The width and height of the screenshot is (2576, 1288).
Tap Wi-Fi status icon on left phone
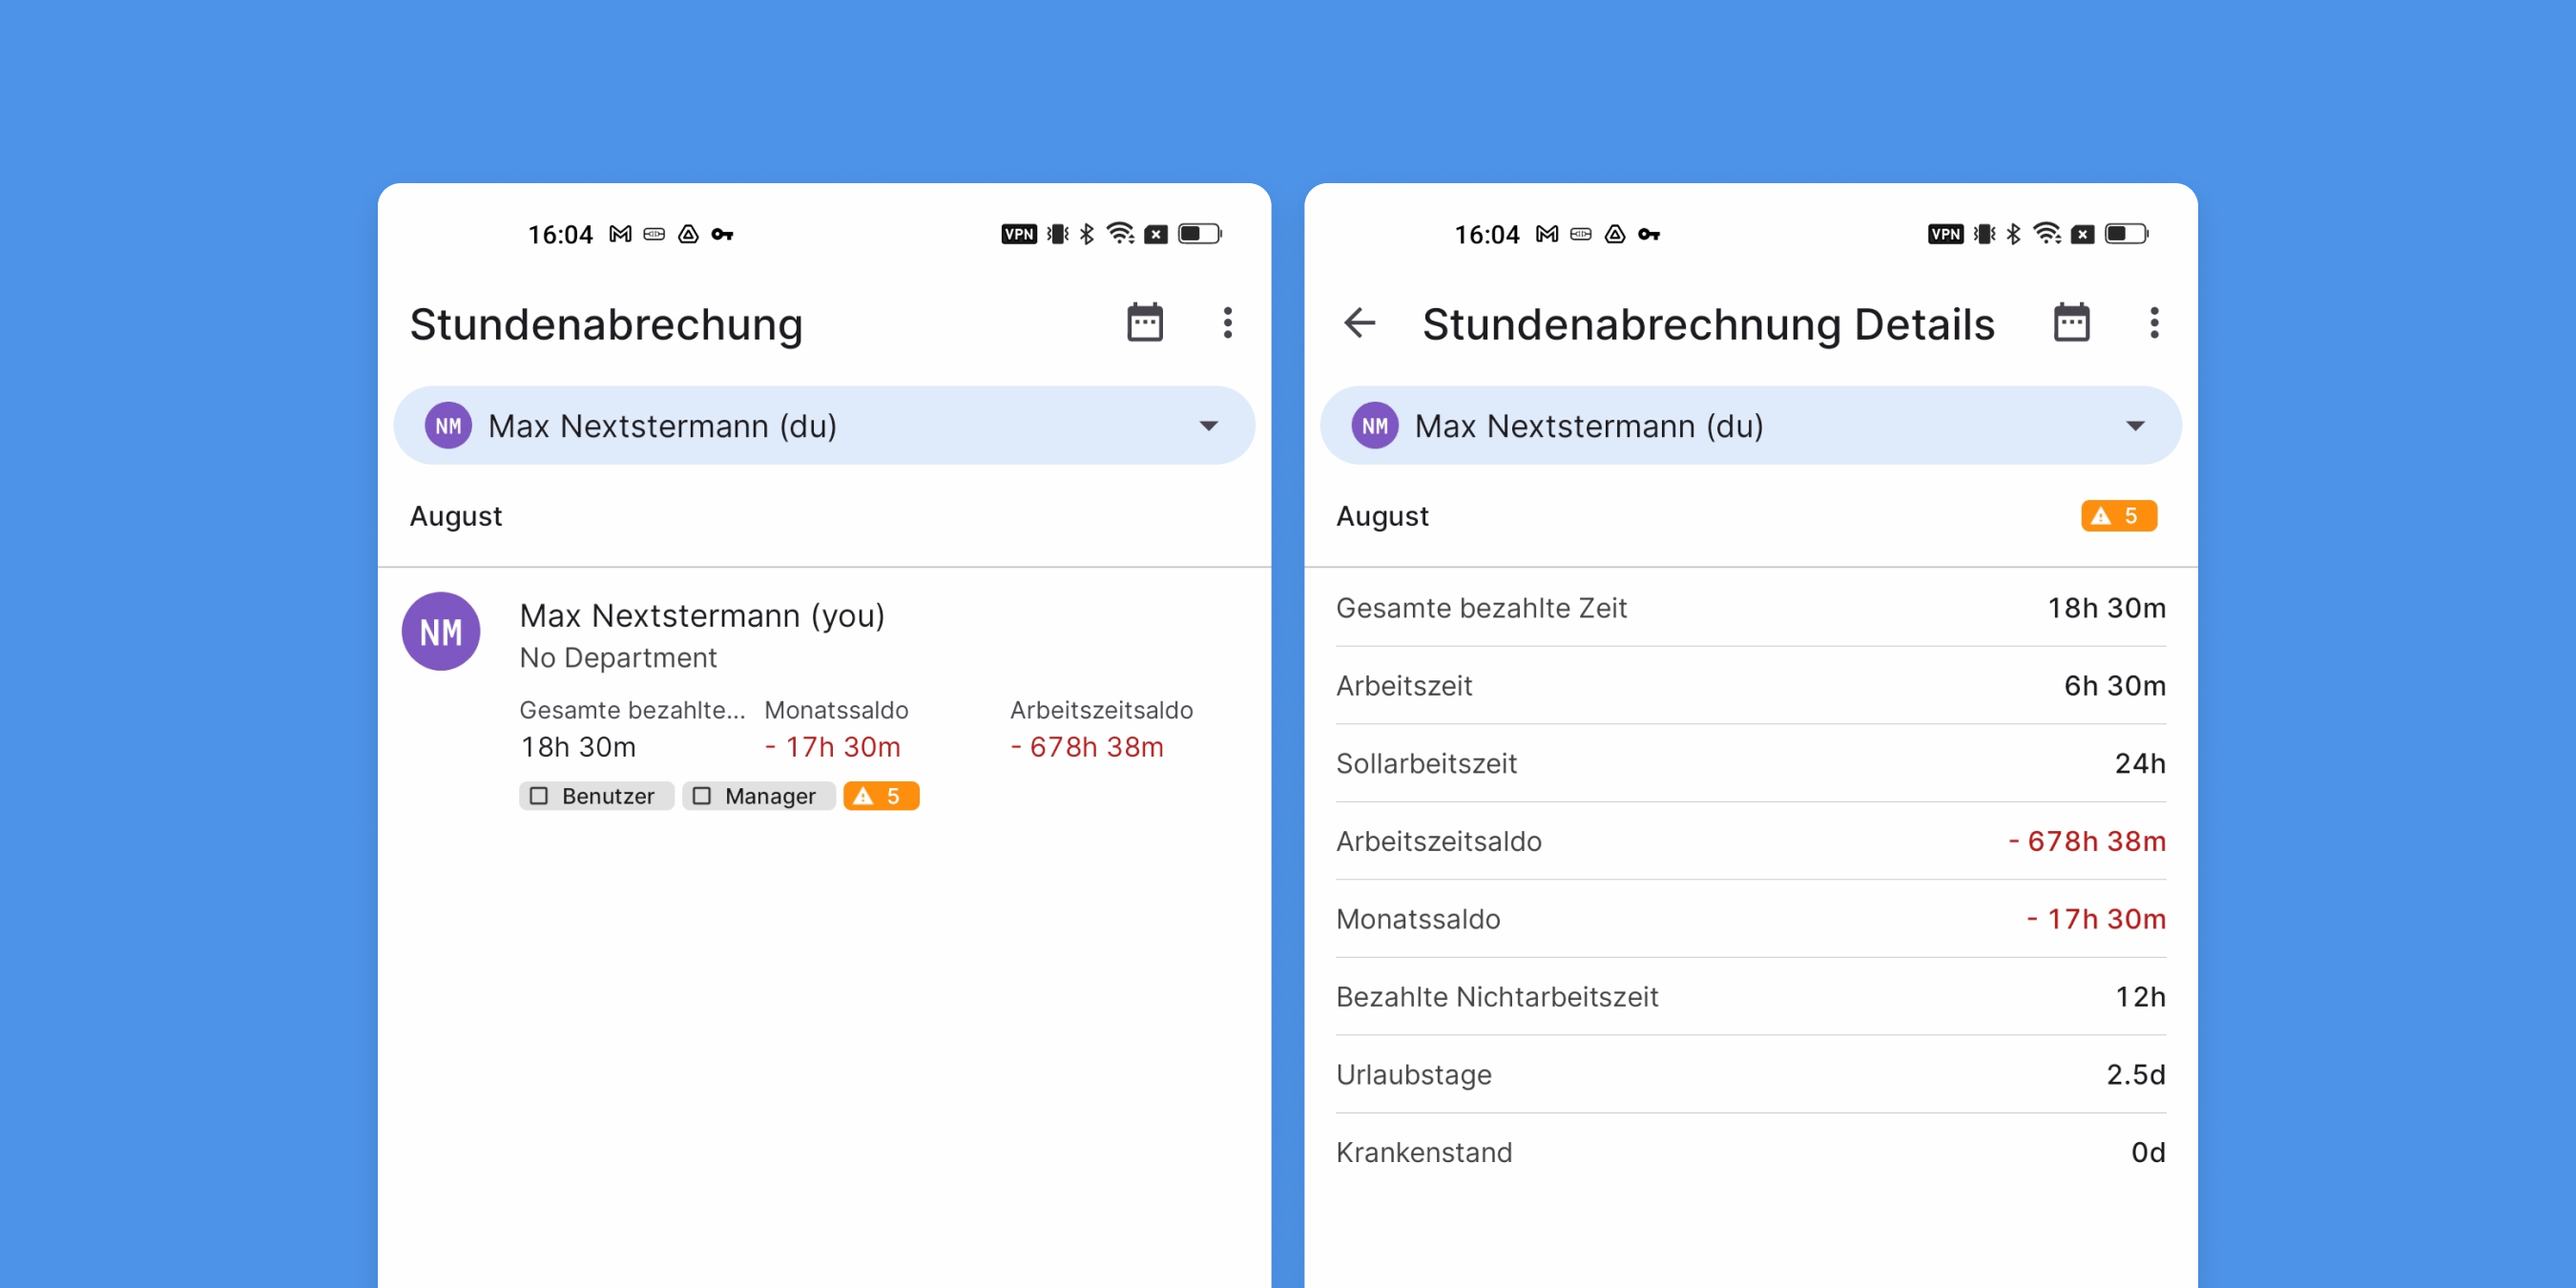coord(1121,234)
